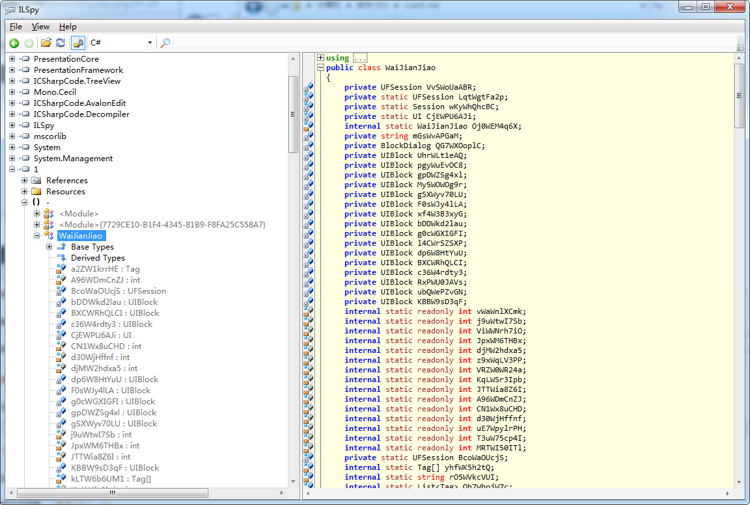Expand the using directives fold
This screenshot has width=750, height=505.
(320, 58)
